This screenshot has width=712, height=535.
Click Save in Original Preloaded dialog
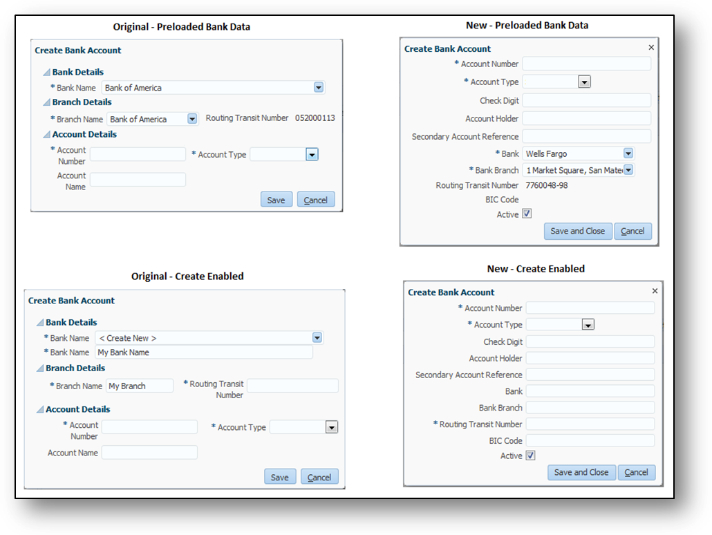pos(276,200)
